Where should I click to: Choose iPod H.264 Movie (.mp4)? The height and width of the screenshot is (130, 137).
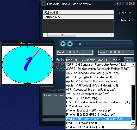click(x=98, y=123)
